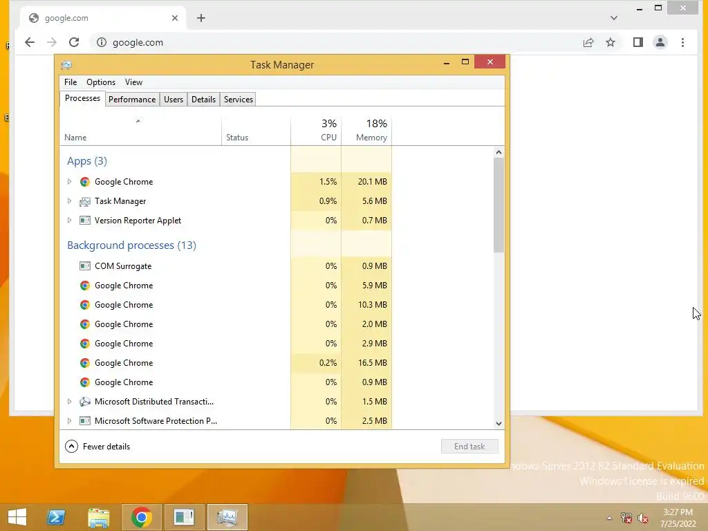Open the Windows Start button
This screenshot has width=708, height=531.
click(x=17, y=517)
